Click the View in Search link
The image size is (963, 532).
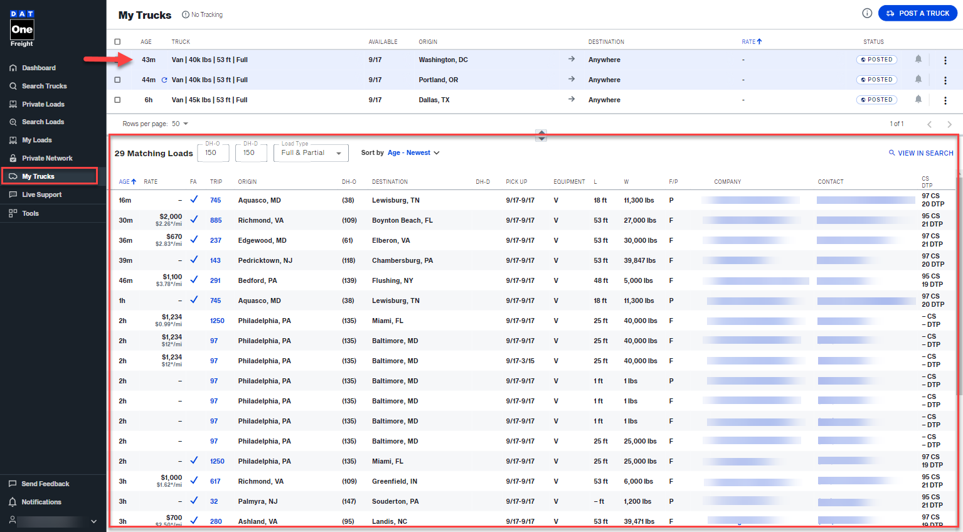tap(920, 153)
